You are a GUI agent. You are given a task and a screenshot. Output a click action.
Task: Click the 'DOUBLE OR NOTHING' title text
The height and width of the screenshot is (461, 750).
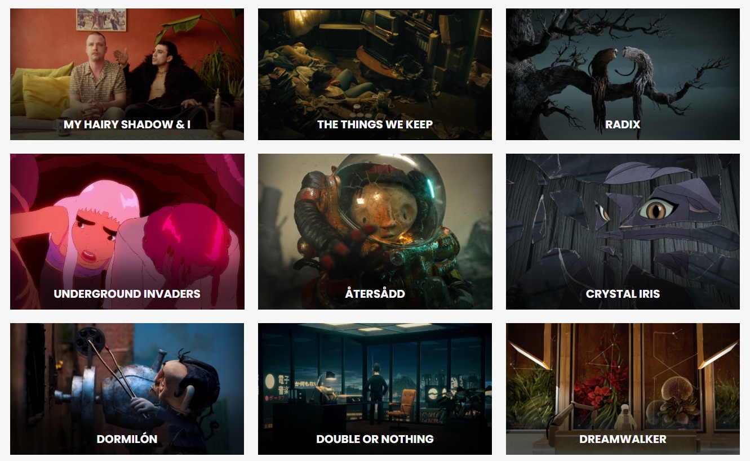tap(375, 439)
